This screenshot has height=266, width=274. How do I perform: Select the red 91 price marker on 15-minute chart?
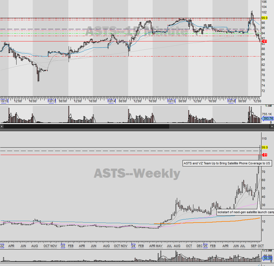coord(265,41)
